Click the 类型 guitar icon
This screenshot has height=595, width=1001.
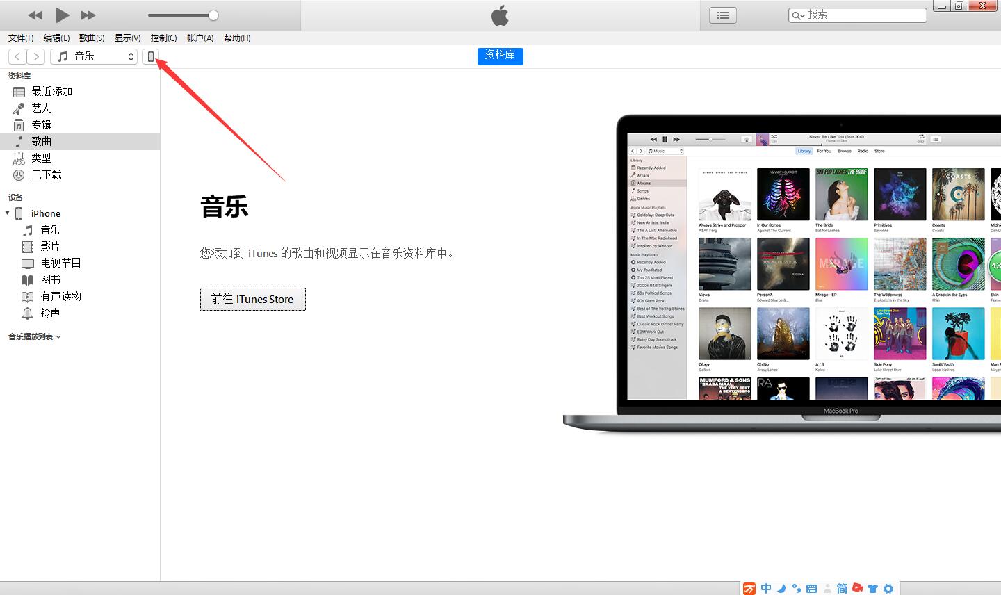pyautogui.click(x=19, y=158)
